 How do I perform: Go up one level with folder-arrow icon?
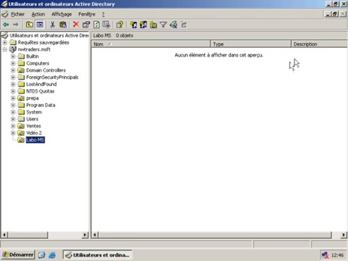click(x=29, y=25)
